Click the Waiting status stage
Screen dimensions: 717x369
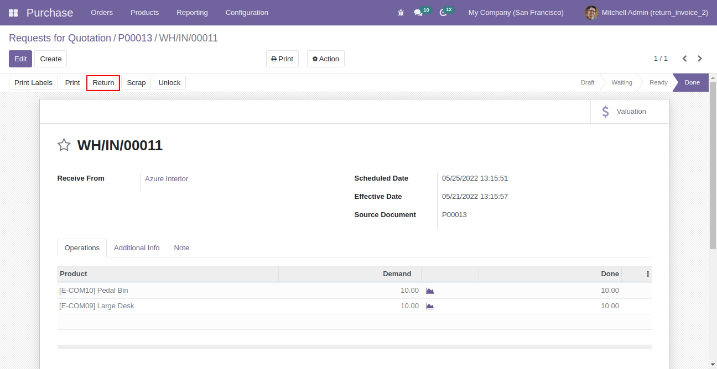coord(622,82)
